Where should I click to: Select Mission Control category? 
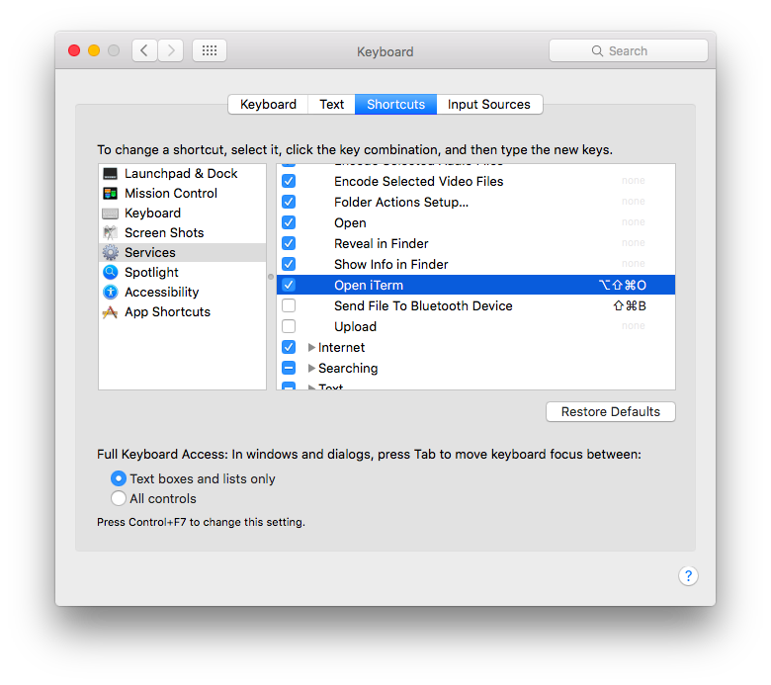[183, 194]
